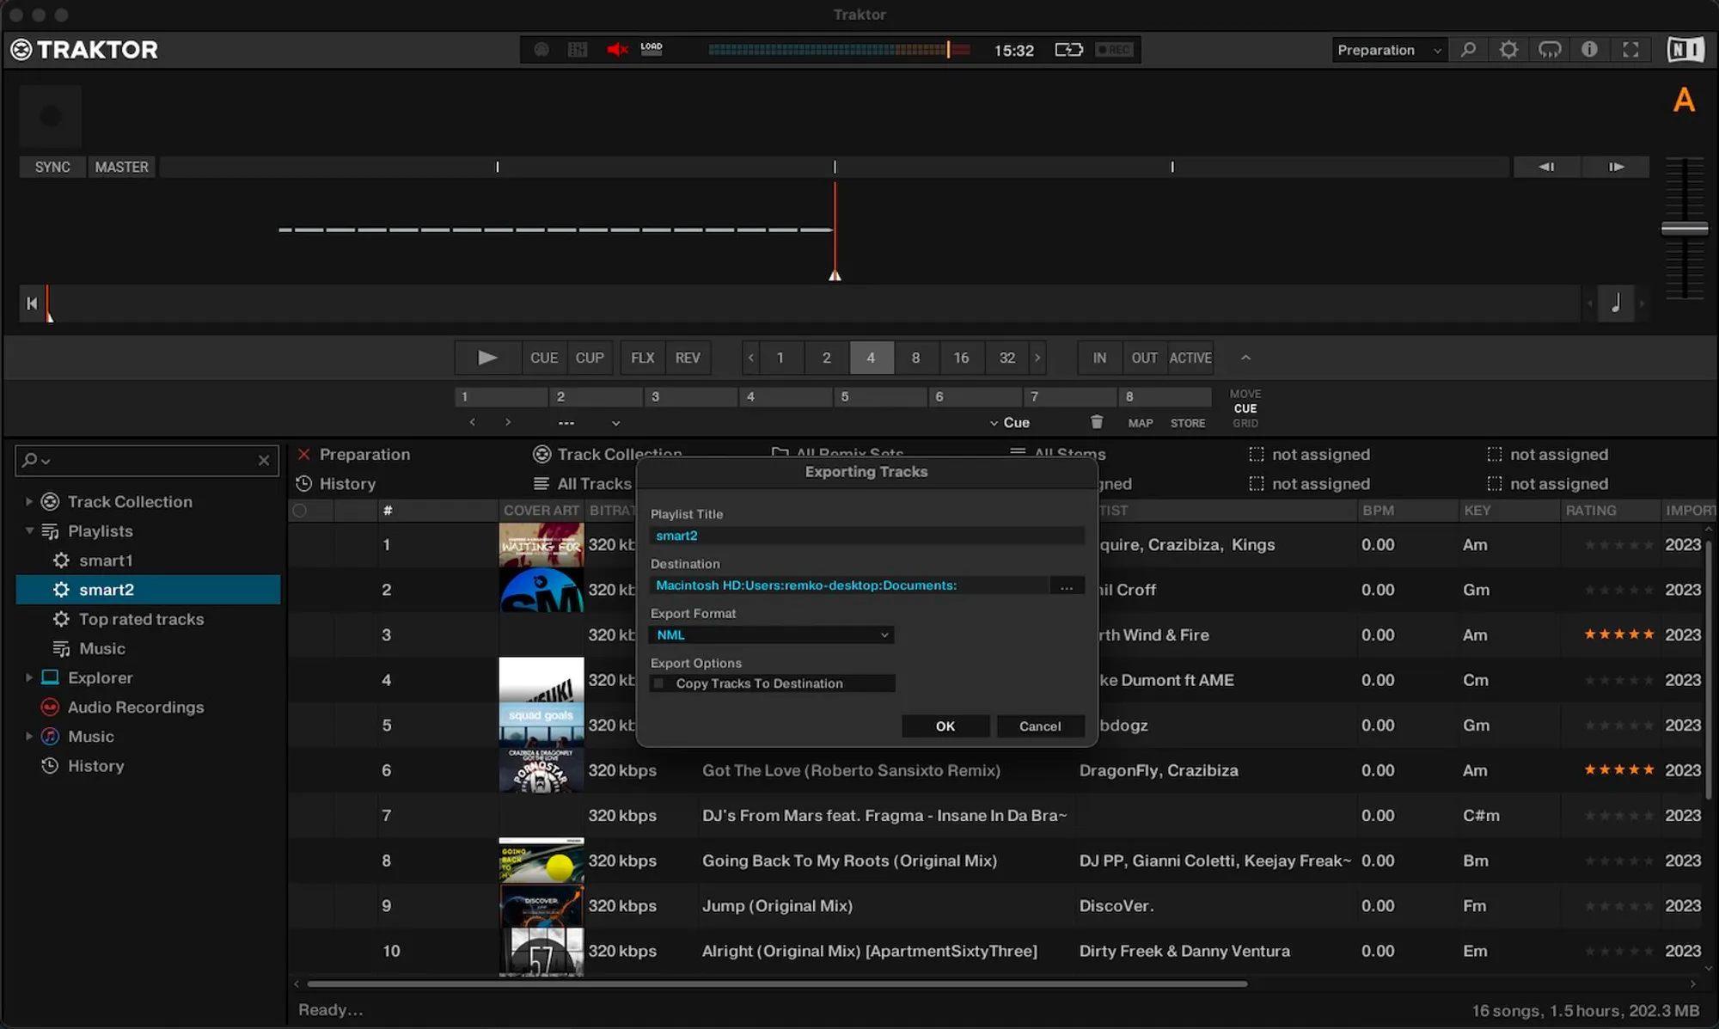This screenshot has height=1029, width=1719.
Task: Toggle the SYNC button
Action: point(52,167)
